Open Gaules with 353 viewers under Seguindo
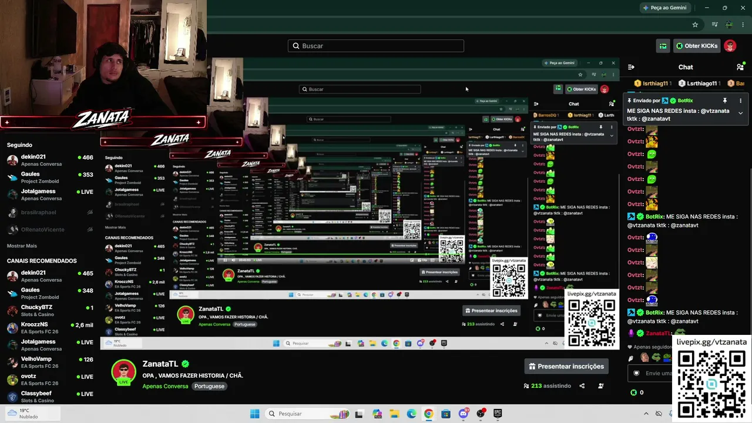 click(50, 177)
